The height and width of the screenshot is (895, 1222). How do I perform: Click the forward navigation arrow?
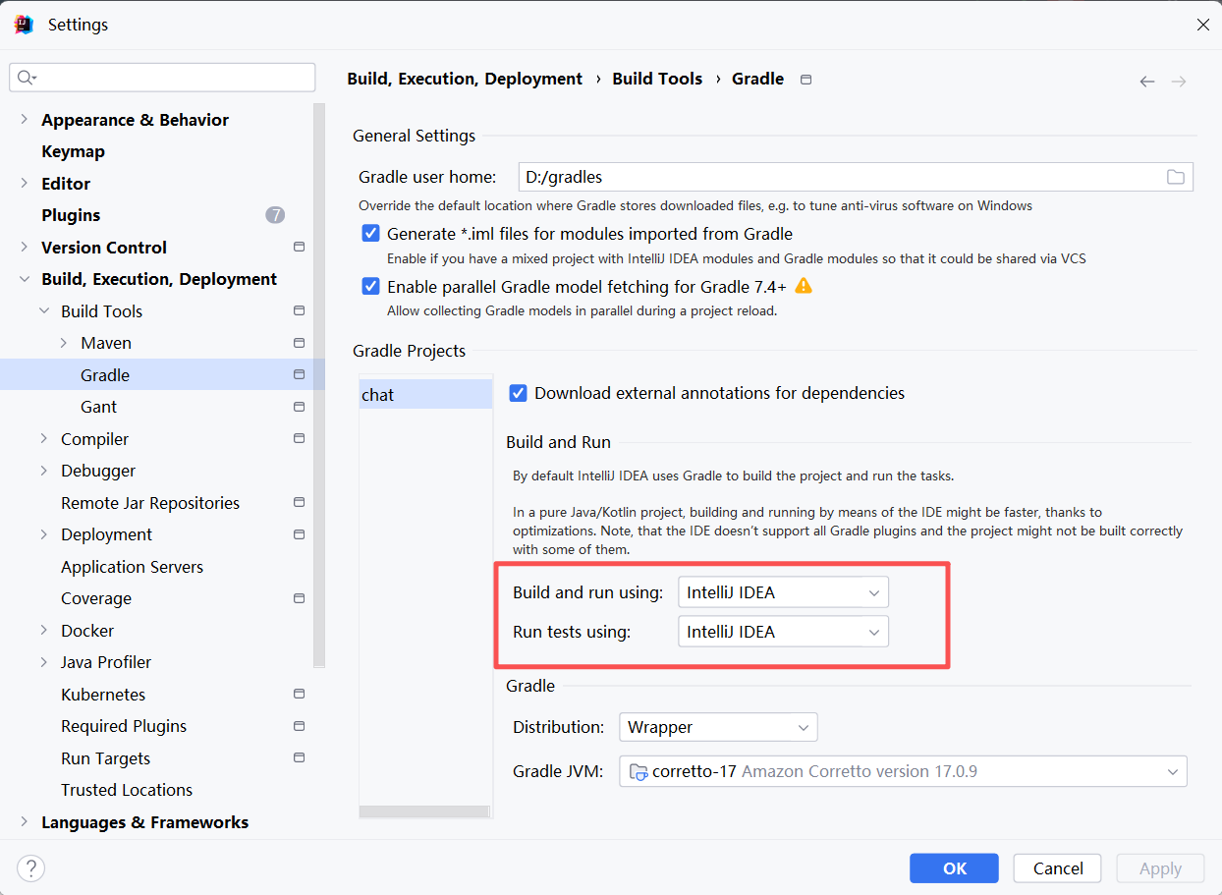(x=1179, y=82)
